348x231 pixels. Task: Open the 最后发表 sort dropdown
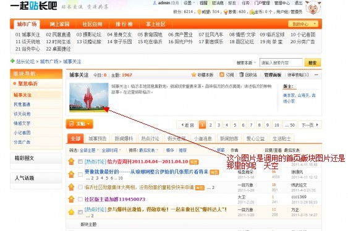(149, 150)
